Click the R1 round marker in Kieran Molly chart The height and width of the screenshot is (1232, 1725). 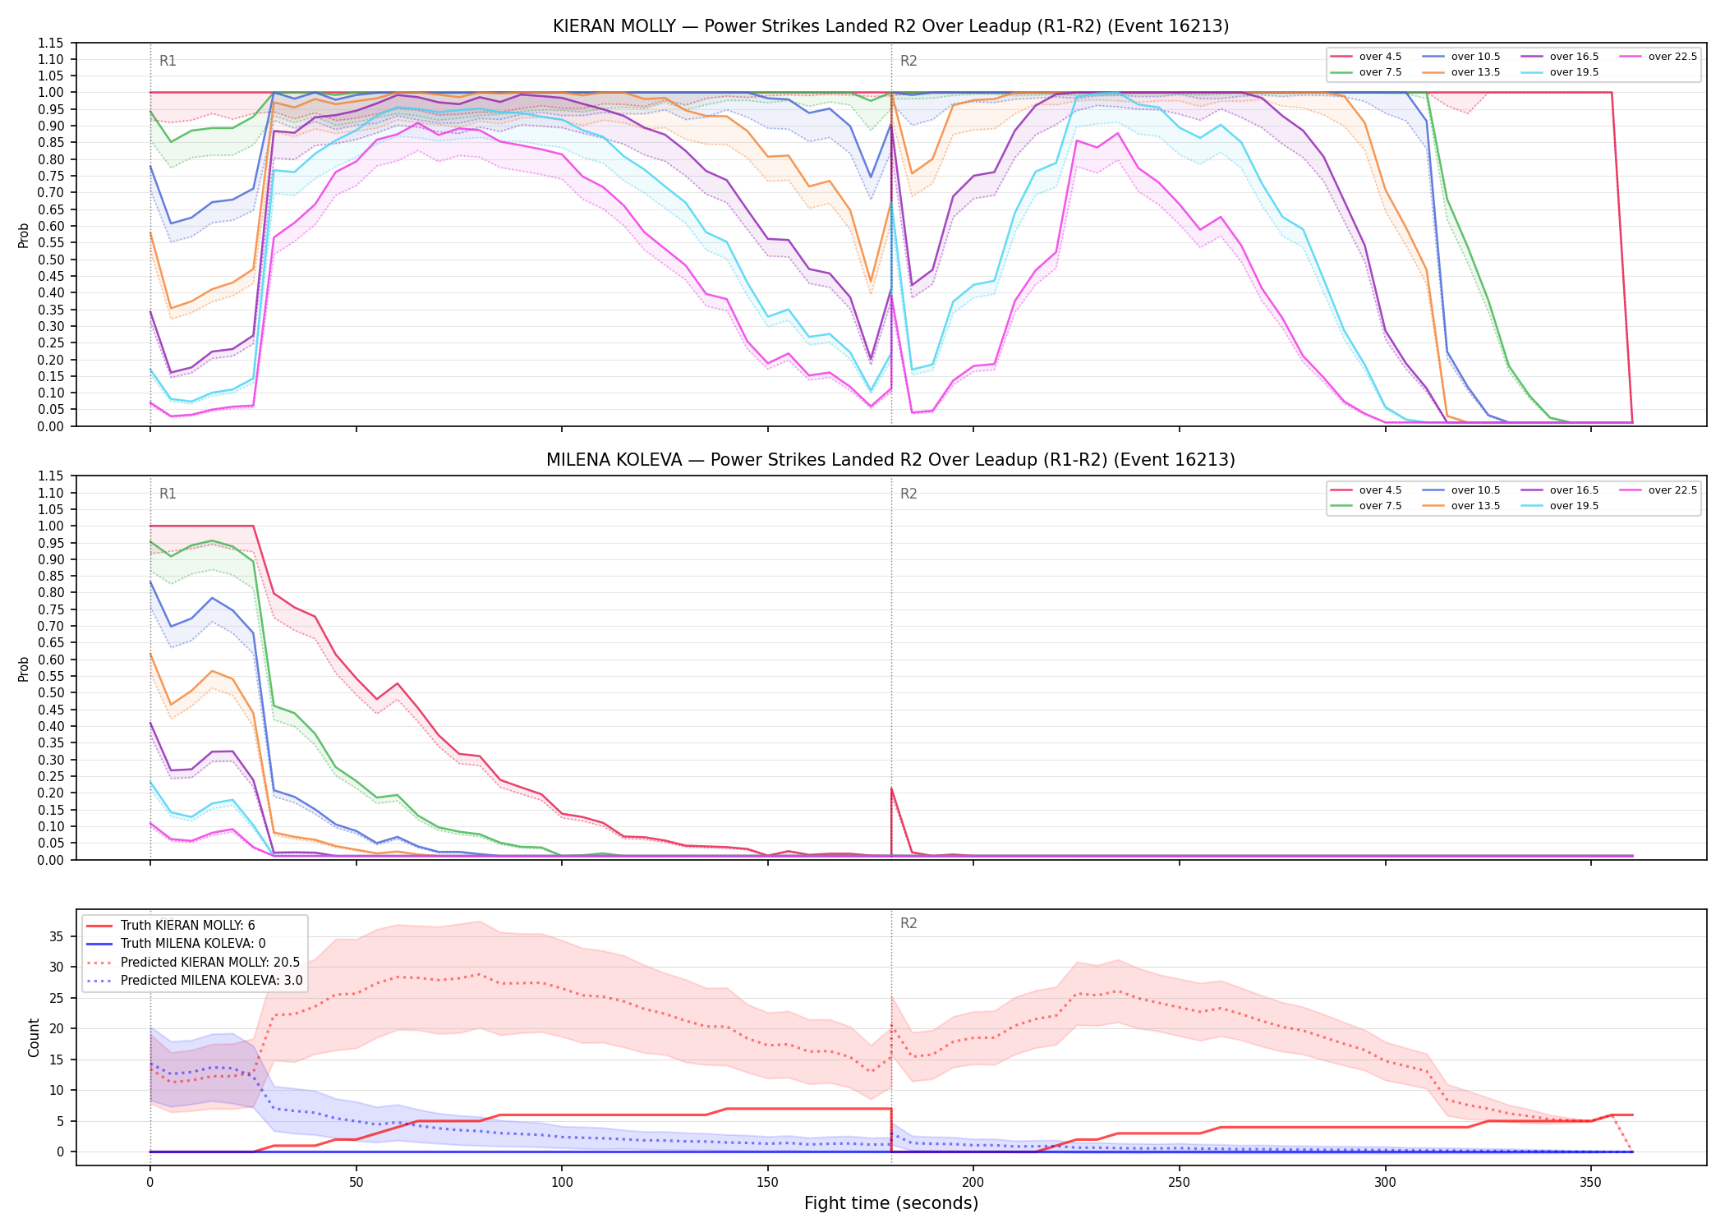(x=168, y=61)
